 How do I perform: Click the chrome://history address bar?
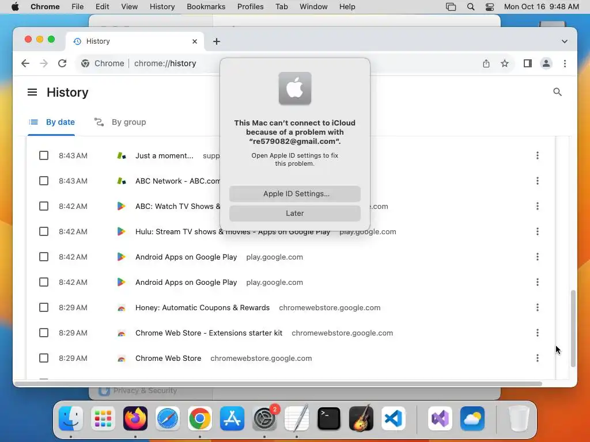coord(165,63)
